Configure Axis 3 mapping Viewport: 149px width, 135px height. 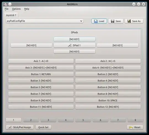tap(41, 68)
